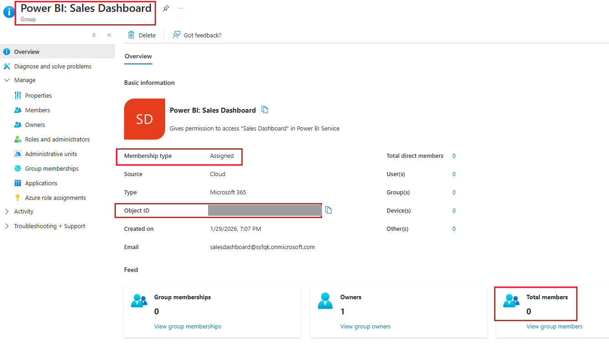The image size is (609, 344).
Task: Click the salesdashboard@ssfqk.onmicrosoft.com email text
Action: [x=262, y=247]
